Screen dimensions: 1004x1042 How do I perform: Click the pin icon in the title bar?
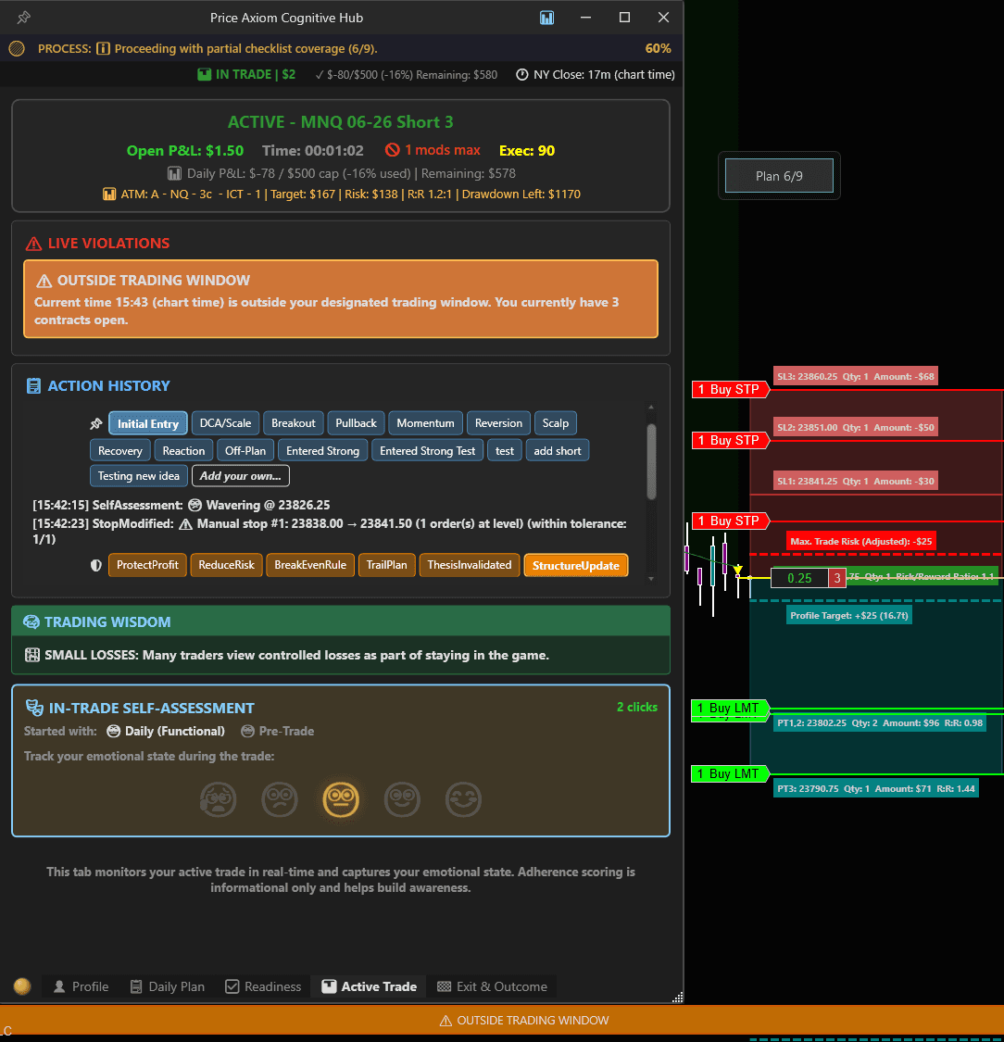click(x=24, y=17)
